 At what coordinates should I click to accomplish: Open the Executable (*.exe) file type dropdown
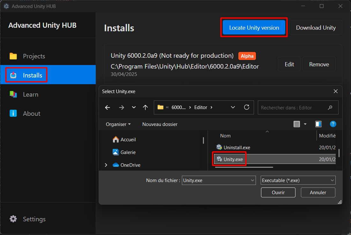(298, 180)
